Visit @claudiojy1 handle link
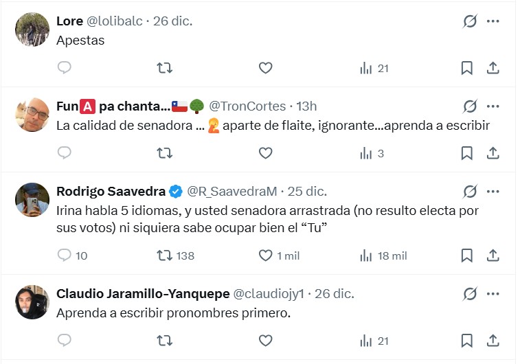 [x=270, y=293]
